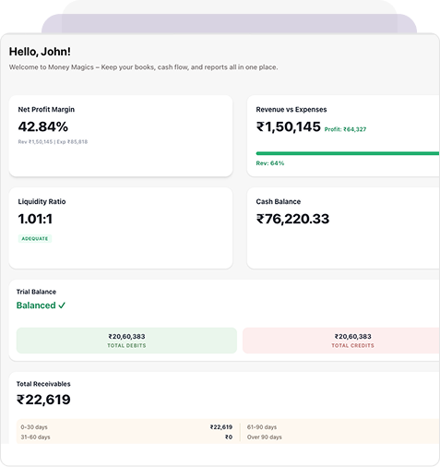Select the ₹1,50,145 revenue amount

(x=289, y=126)
